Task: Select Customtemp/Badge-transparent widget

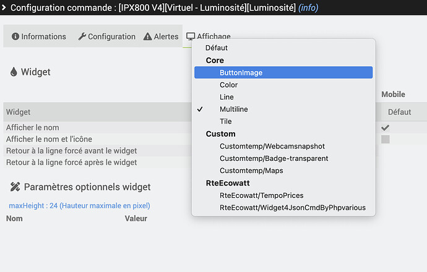Action: [274, 158]
